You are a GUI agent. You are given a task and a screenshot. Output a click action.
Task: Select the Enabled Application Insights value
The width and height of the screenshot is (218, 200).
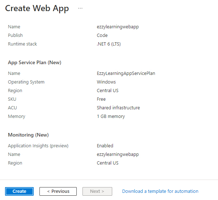pyautogui.click(x=105, y=146)
